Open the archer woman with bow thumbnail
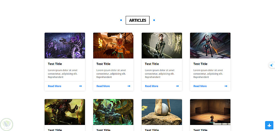This screenshot has width=275, height=131. click(162, 45)
